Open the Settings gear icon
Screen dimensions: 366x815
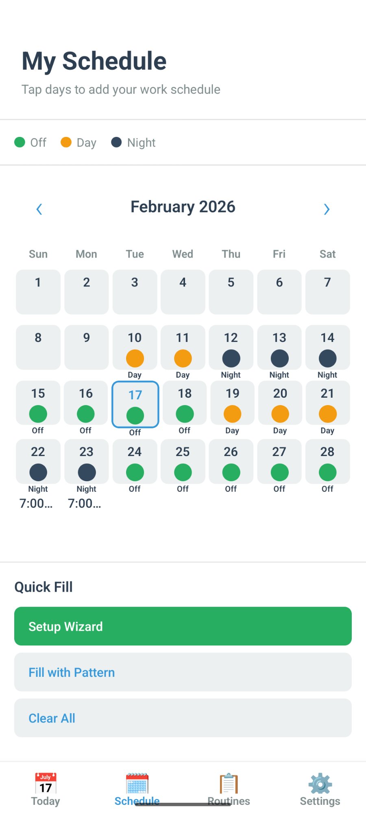point(320,783)
